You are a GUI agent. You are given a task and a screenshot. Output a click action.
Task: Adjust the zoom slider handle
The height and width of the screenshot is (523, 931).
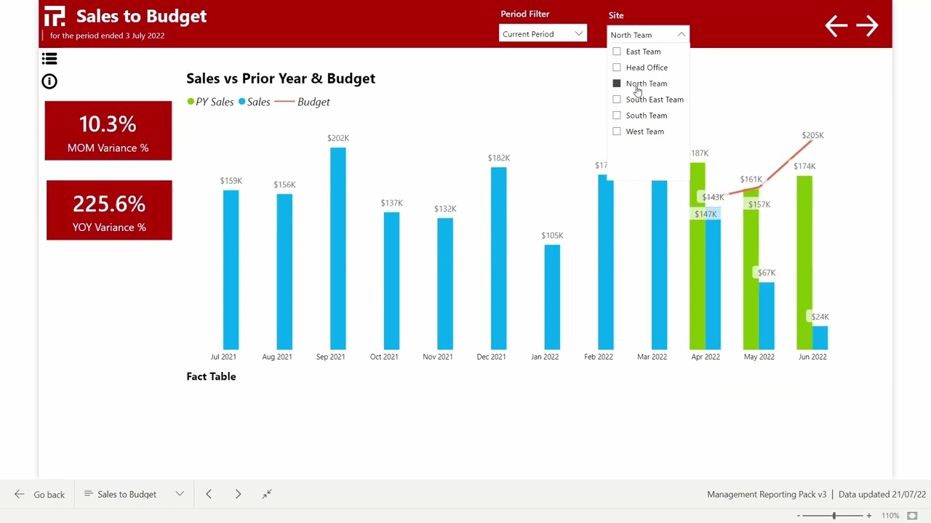(x=834, y=516)
